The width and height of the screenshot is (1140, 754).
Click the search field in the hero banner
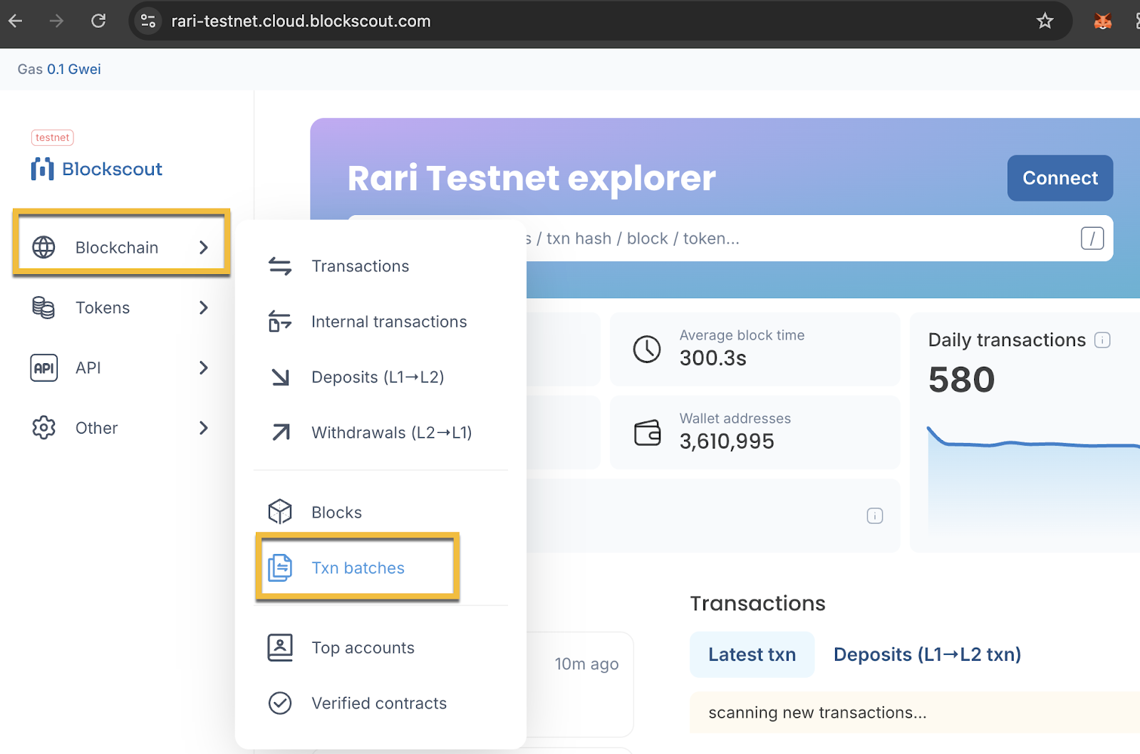click(730, 238)
